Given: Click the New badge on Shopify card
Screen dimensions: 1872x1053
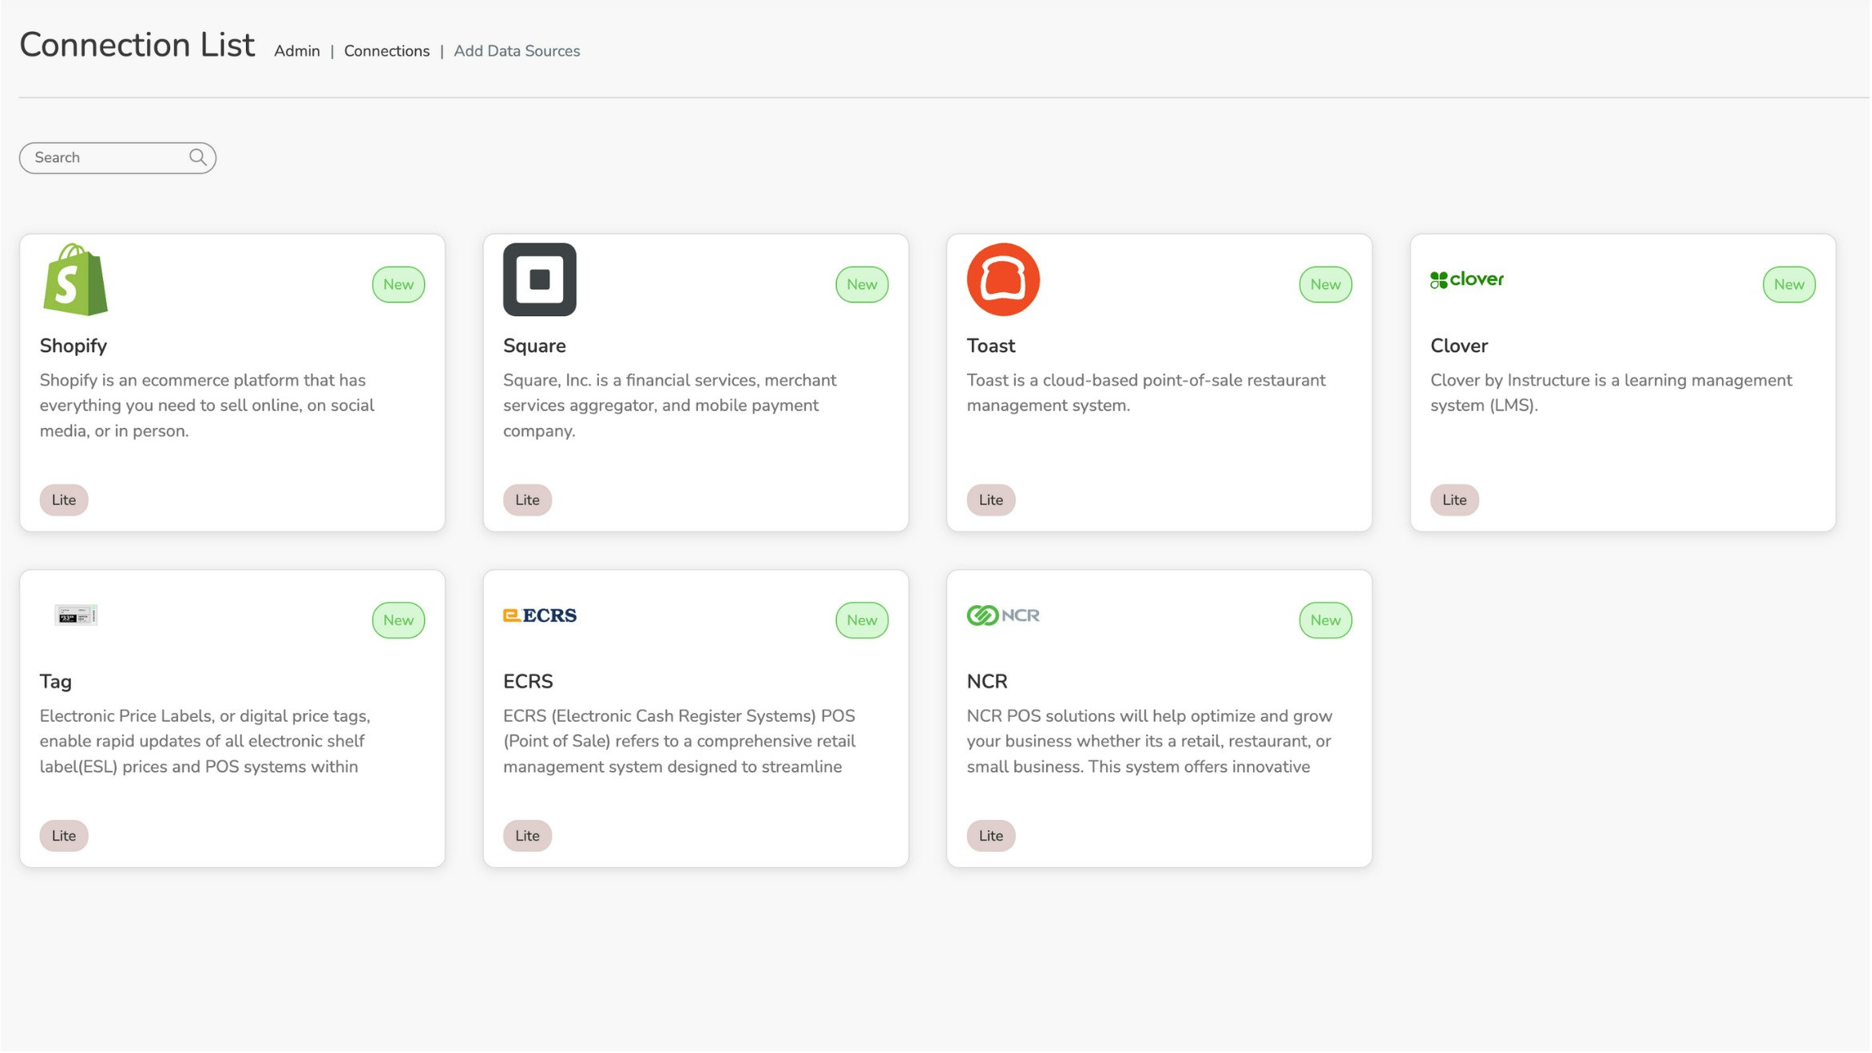Looking at the screenshot, I should point(398,284).
